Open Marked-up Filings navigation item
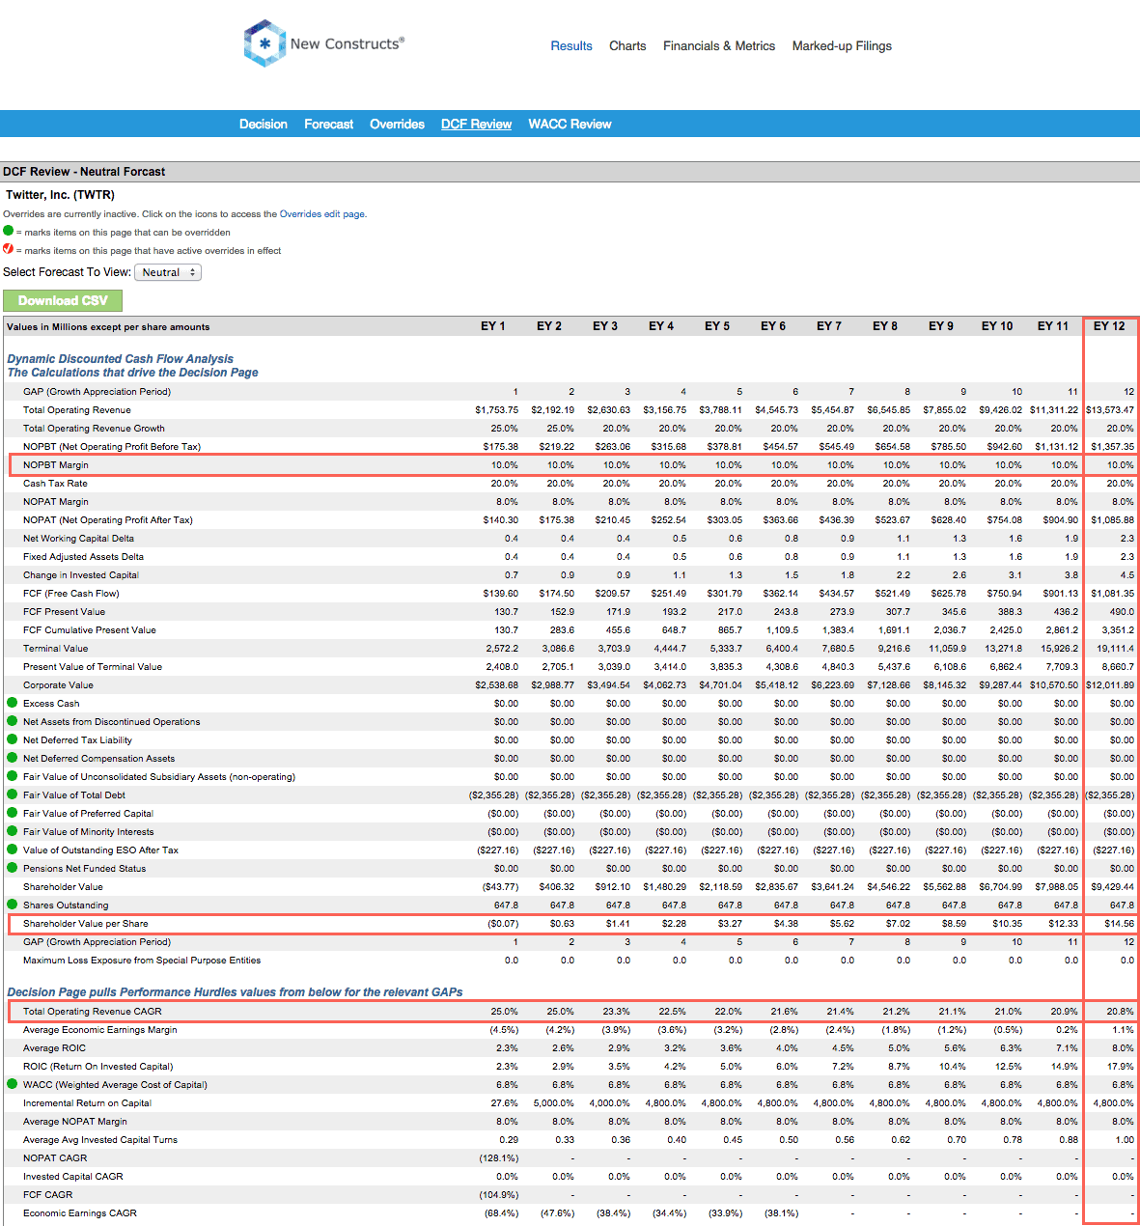1140x1226 pixels. pyautogui.click(x=842, y=45)
